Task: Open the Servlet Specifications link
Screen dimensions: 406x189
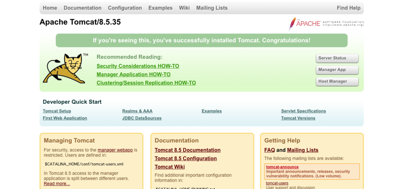Action: [x=303, y=111]
